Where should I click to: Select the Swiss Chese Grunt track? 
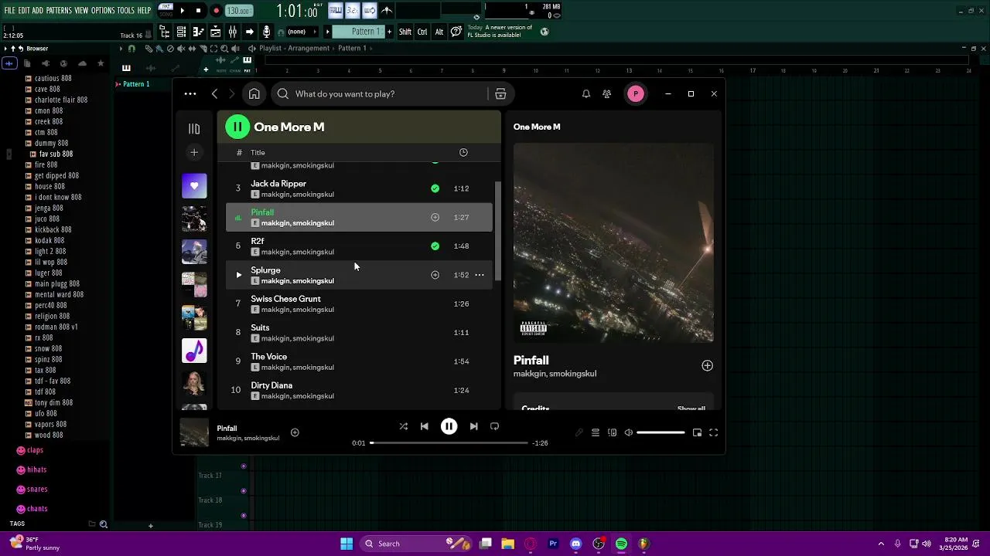tap(359, 303)
